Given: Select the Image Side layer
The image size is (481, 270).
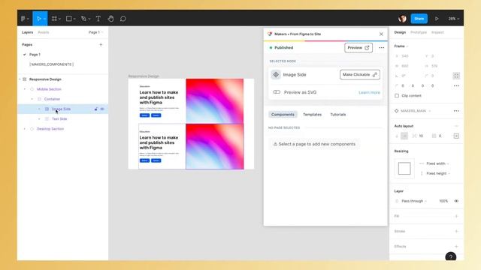Looking at the screenshot, I should [63, 109].
